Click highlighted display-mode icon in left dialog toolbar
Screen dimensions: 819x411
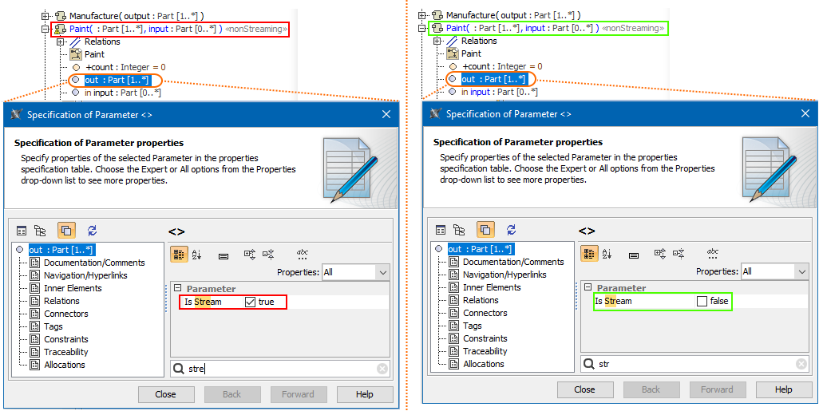click(x=66, y=231)
